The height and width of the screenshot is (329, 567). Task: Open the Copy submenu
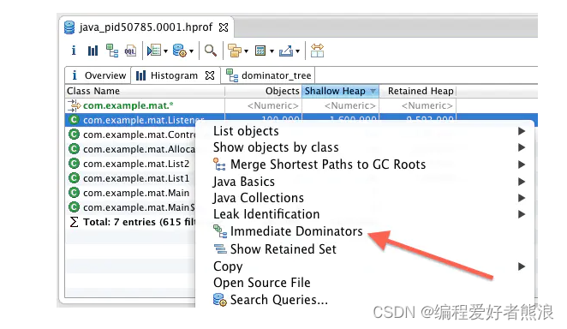point(365,266)
